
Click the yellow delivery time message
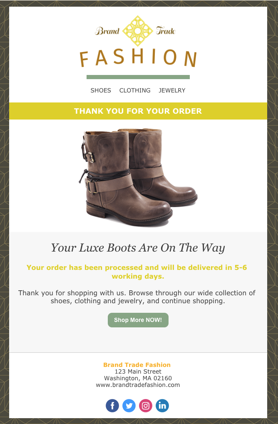[x=137, y=272]
